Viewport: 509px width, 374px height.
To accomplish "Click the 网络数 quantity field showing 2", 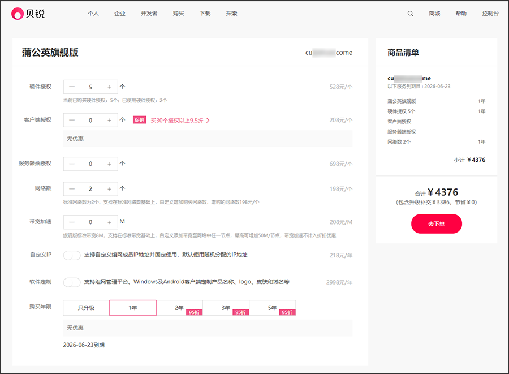I will pyautogui.click(x=90, y=189).
